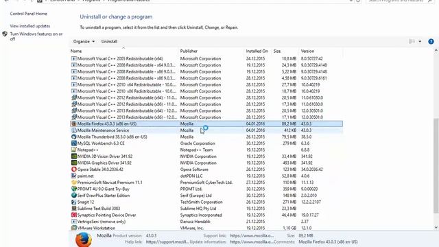Click the 493 MB NVIDIA Graphics Driver size
The image size is (439, 247).
[x=289, y=163]
